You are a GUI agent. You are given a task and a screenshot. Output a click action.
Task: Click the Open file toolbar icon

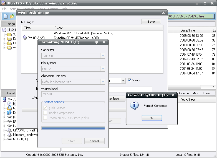coord(12,16)
